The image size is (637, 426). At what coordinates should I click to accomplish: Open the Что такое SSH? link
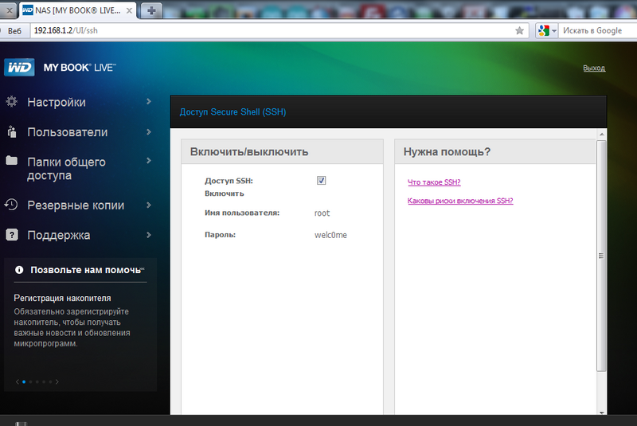tap(434, 182)
